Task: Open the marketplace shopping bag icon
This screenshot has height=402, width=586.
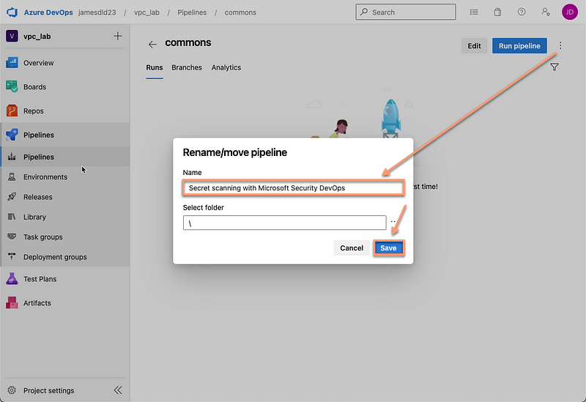Action: [497, 12]
